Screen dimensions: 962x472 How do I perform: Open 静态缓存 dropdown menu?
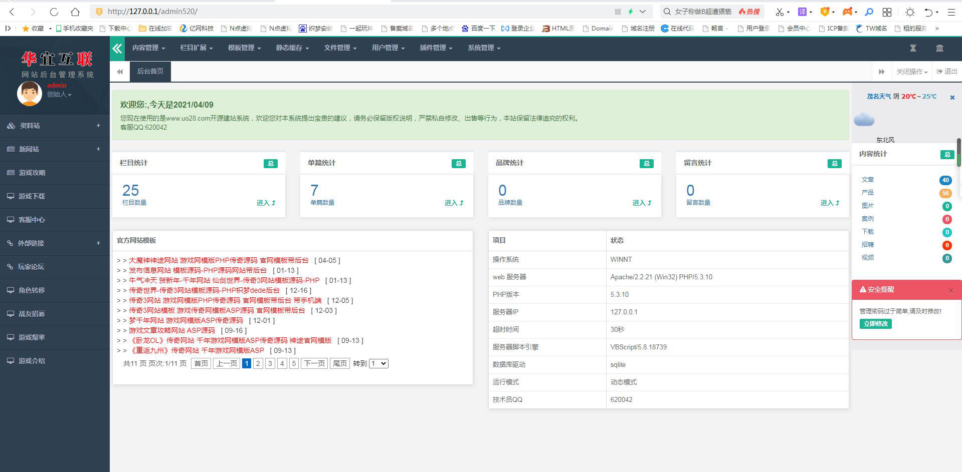click(x=292, y=48)
